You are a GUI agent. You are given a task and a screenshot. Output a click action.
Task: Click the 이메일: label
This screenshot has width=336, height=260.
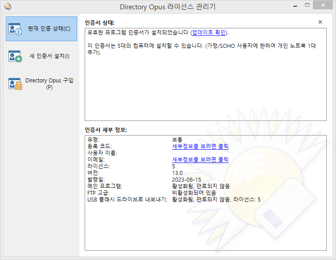coord(96,159)
